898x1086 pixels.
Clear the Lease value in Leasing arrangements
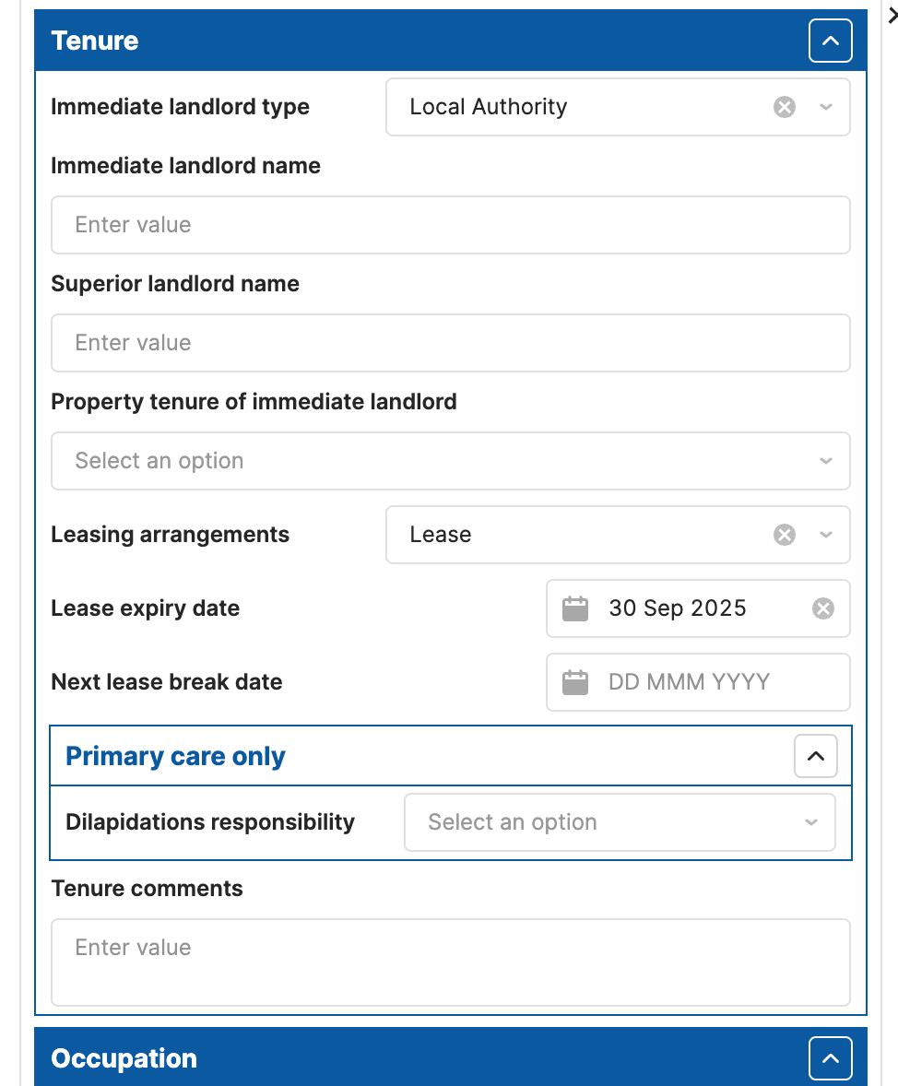click(x=785, y=535)
